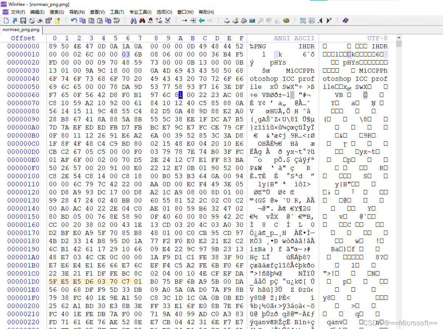Click the ANSI ASCII column header
This screenshot has height=329, width=443.
pos(294,38)
